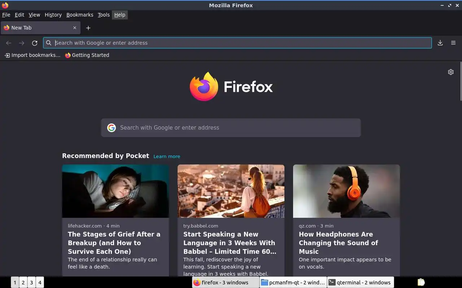Open Stages of Grief article thumbnail

(x=115, y=191)
